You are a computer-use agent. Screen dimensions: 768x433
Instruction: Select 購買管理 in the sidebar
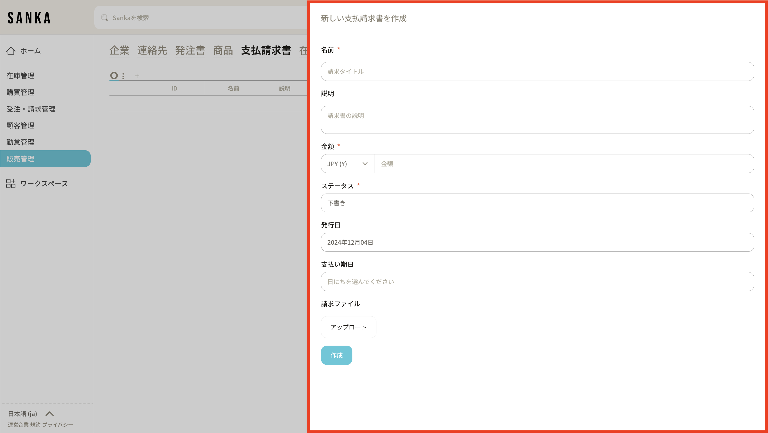[20, 92]
